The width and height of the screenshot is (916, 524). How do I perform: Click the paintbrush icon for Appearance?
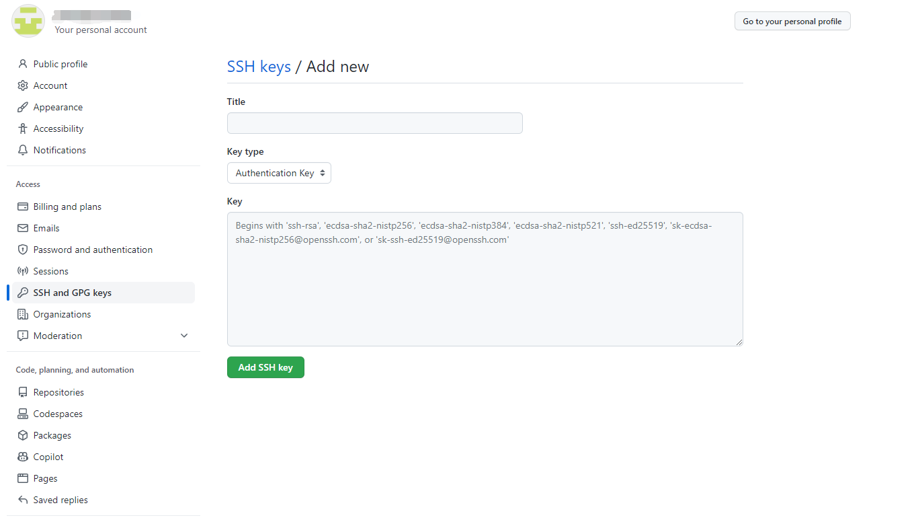[23, 107]
